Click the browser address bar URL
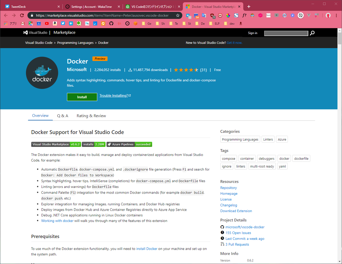Screen dimensions: 342x264 pyautogui.click(x=103, y=15)
